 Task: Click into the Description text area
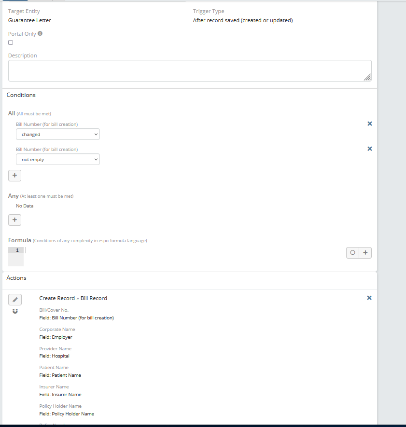click(189, 70)
